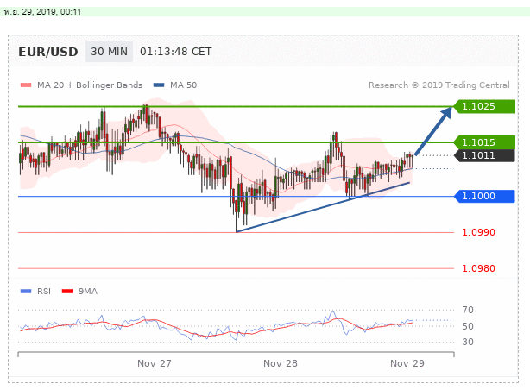Click the 30 MIN timeframe button

(109, 52)
